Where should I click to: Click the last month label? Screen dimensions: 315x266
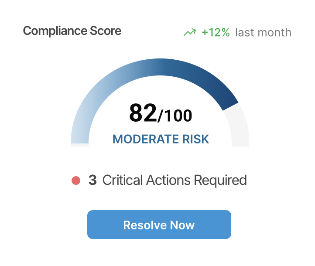tap(263, 32)
